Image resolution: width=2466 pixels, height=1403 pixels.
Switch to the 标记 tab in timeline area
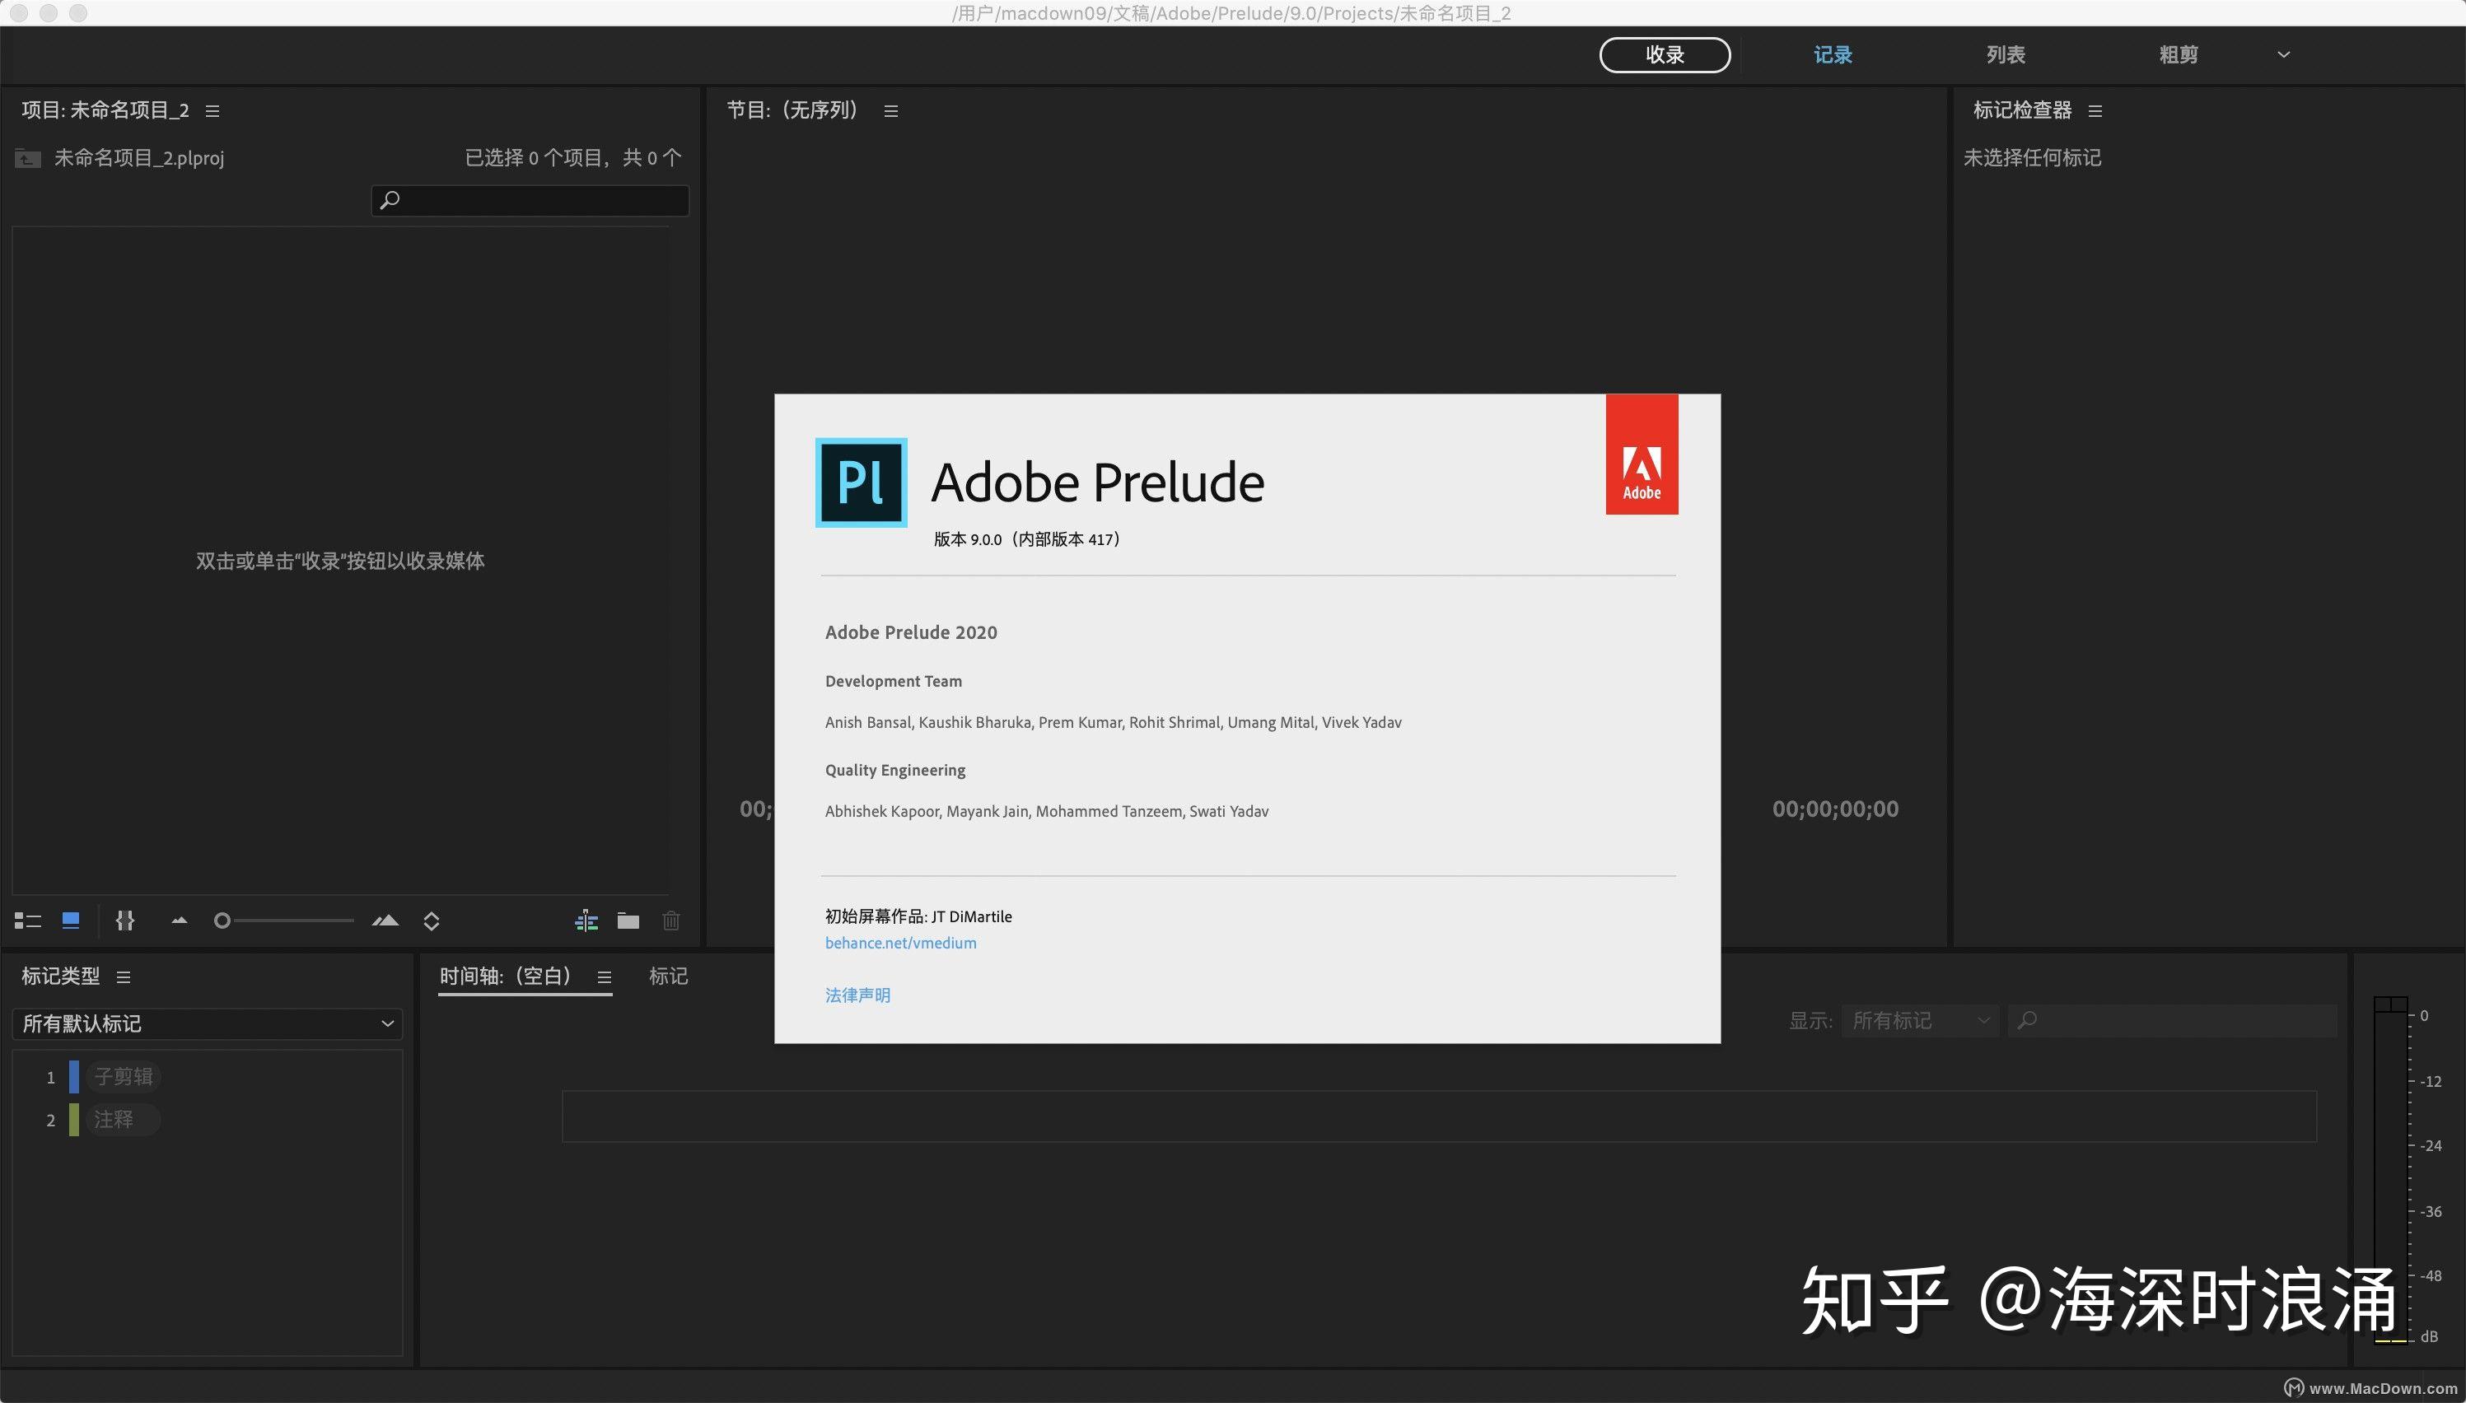pos(669,977)
